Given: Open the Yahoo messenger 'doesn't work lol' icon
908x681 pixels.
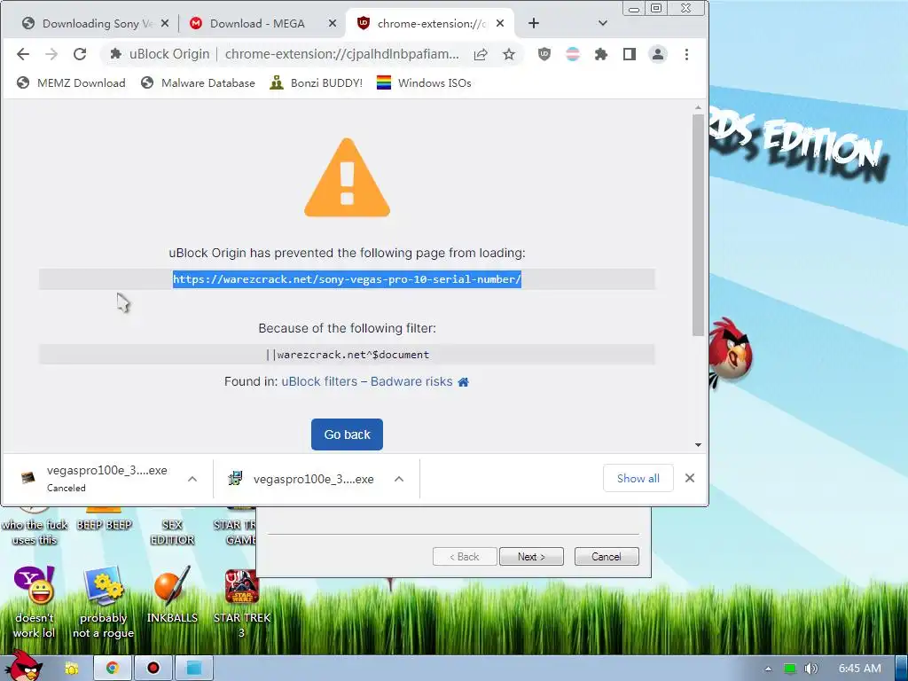Looking at the screenshot, I should 35,602.
